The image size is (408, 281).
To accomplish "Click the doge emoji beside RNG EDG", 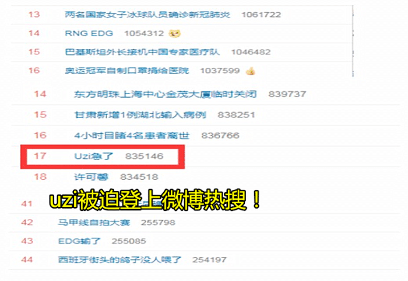I will pos(175,33).
